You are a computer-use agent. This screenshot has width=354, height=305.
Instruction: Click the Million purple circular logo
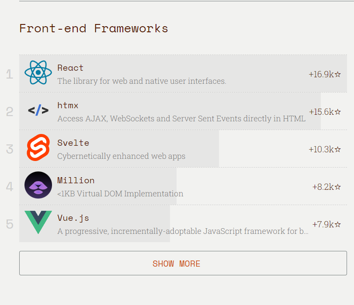point(38,185)
